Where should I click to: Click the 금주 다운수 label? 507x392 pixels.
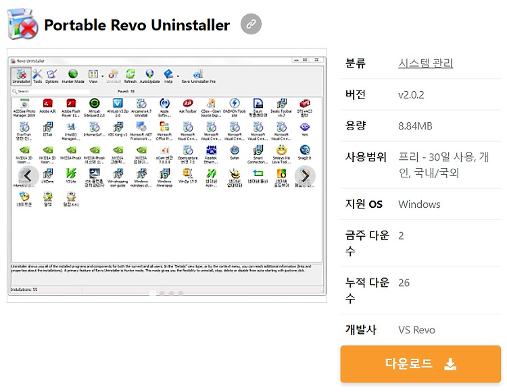tap(367, 243)
